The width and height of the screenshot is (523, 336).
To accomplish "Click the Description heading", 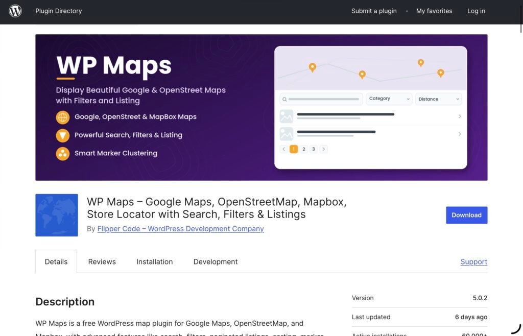I will click(x=65, y=302).
